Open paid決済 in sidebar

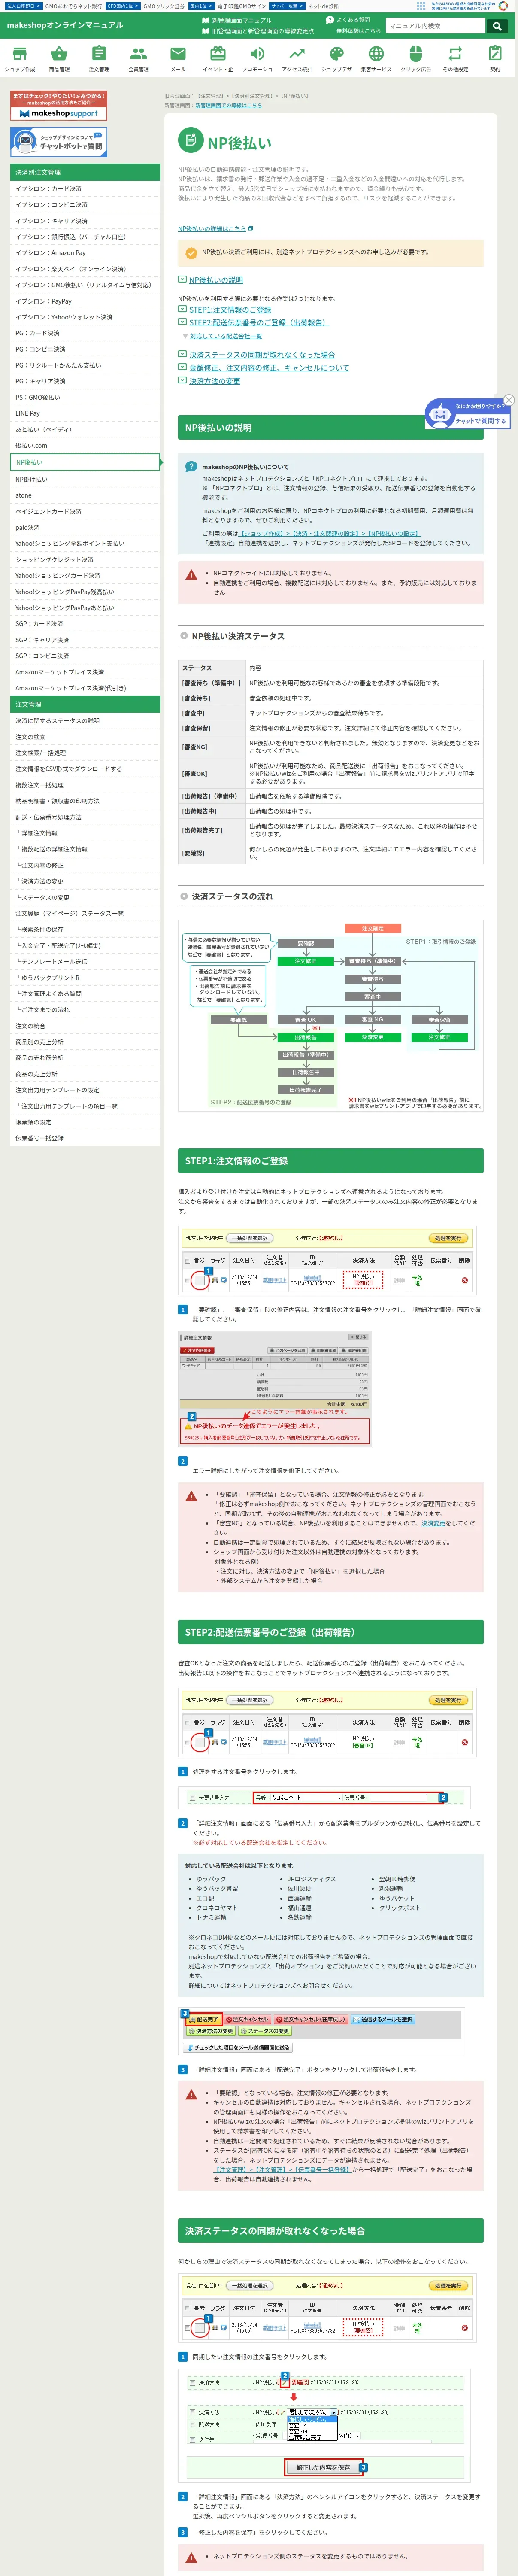85,527
